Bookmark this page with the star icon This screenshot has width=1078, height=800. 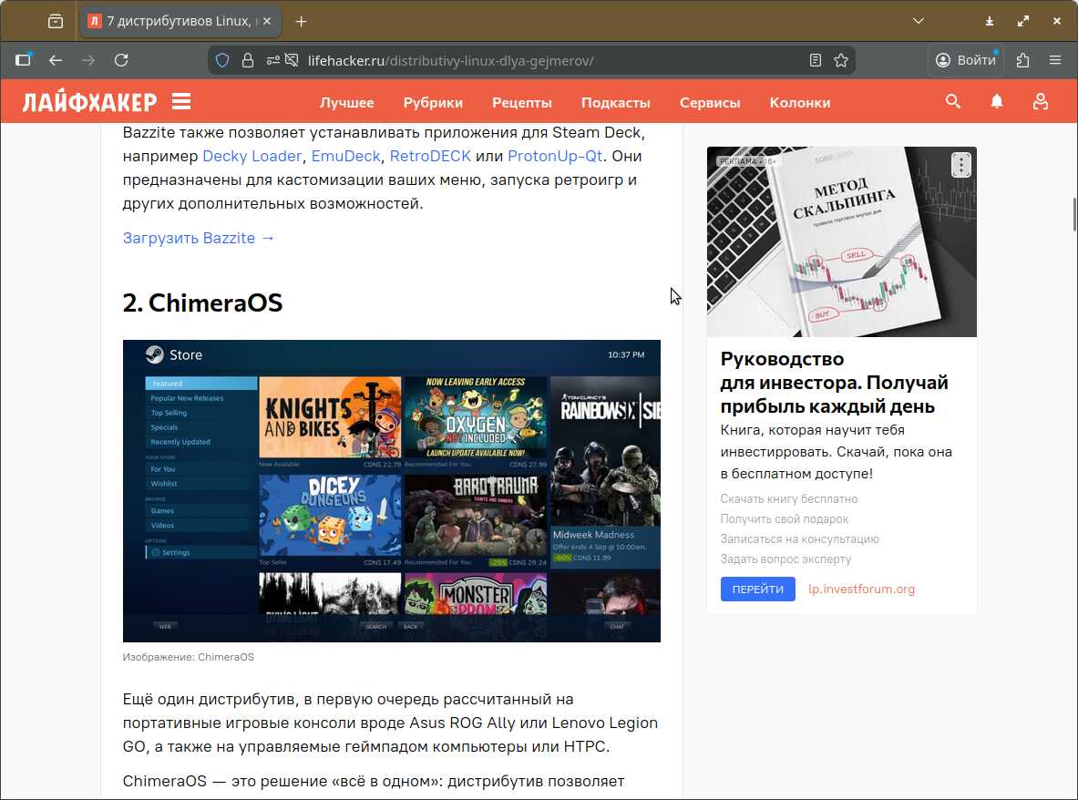pyautogui.click(x=841, y=60)
